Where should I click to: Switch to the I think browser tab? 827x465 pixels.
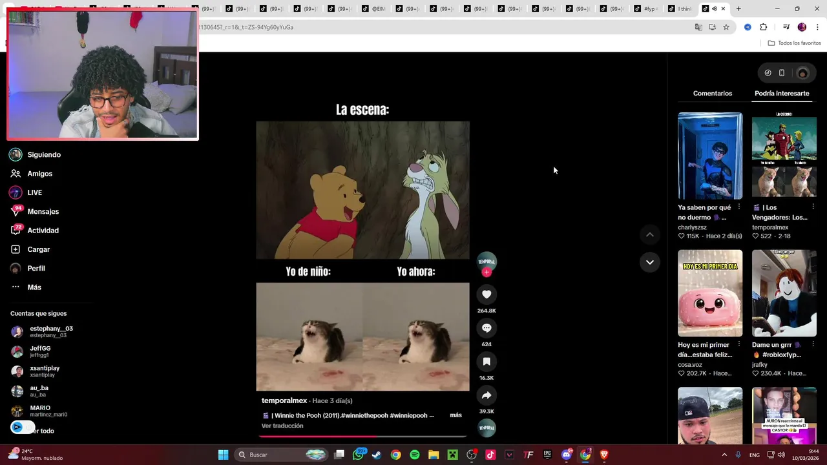[x=680, y=9]
